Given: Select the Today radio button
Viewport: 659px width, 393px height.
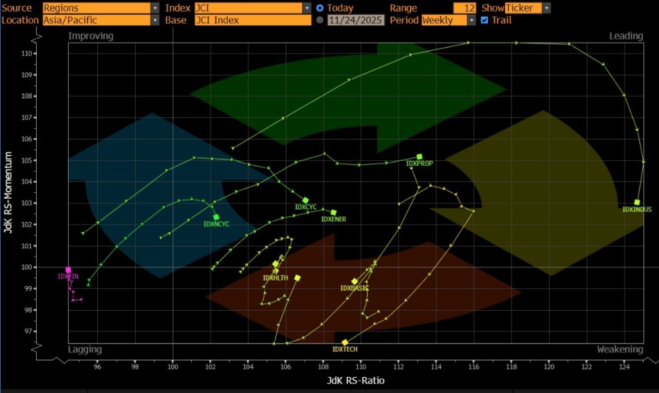Looking at the screenshot, I should pos(320,8).
